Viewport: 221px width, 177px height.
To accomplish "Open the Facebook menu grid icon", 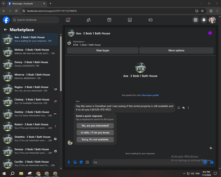I will pyautogui.click(x=195, y=20).
